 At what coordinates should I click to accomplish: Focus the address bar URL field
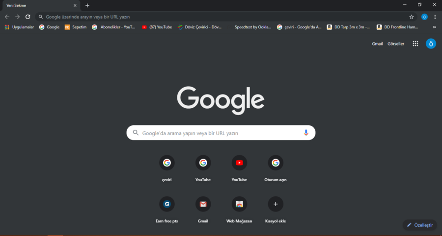[225, 17]
